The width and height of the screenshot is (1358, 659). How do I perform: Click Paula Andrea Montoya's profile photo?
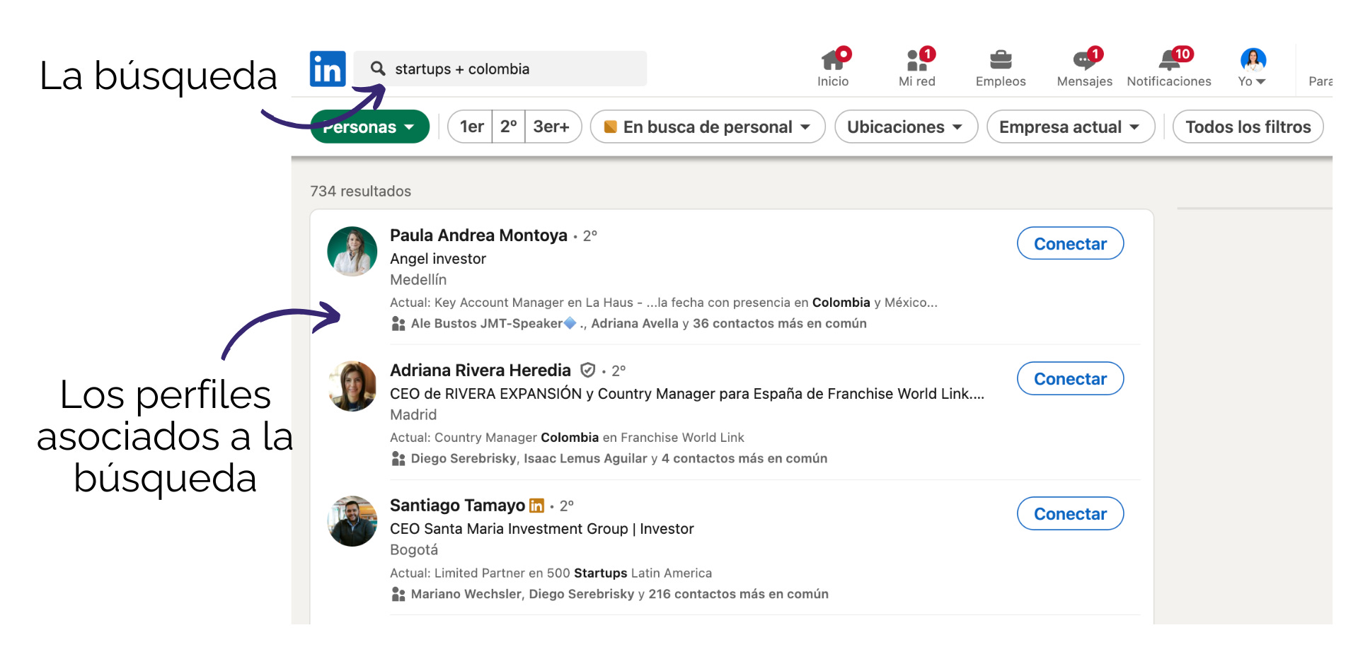coord(352,251)
